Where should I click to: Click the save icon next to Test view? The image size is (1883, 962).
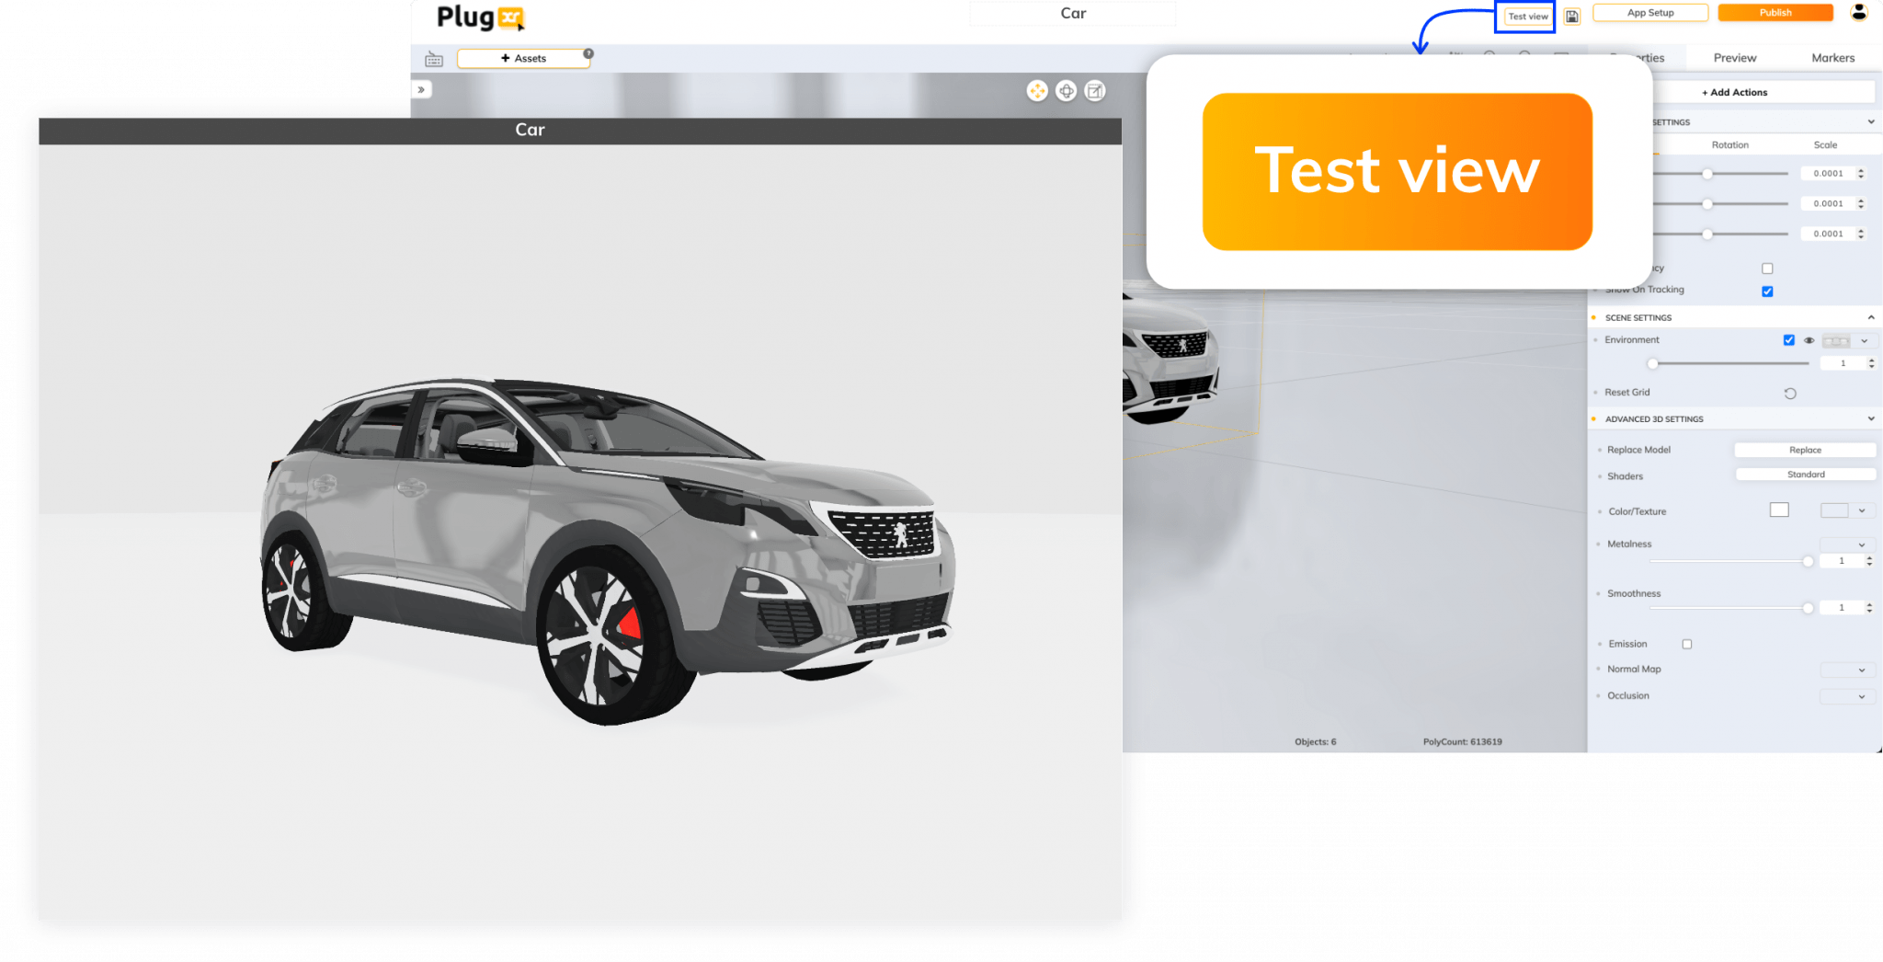coord(1572,17)
